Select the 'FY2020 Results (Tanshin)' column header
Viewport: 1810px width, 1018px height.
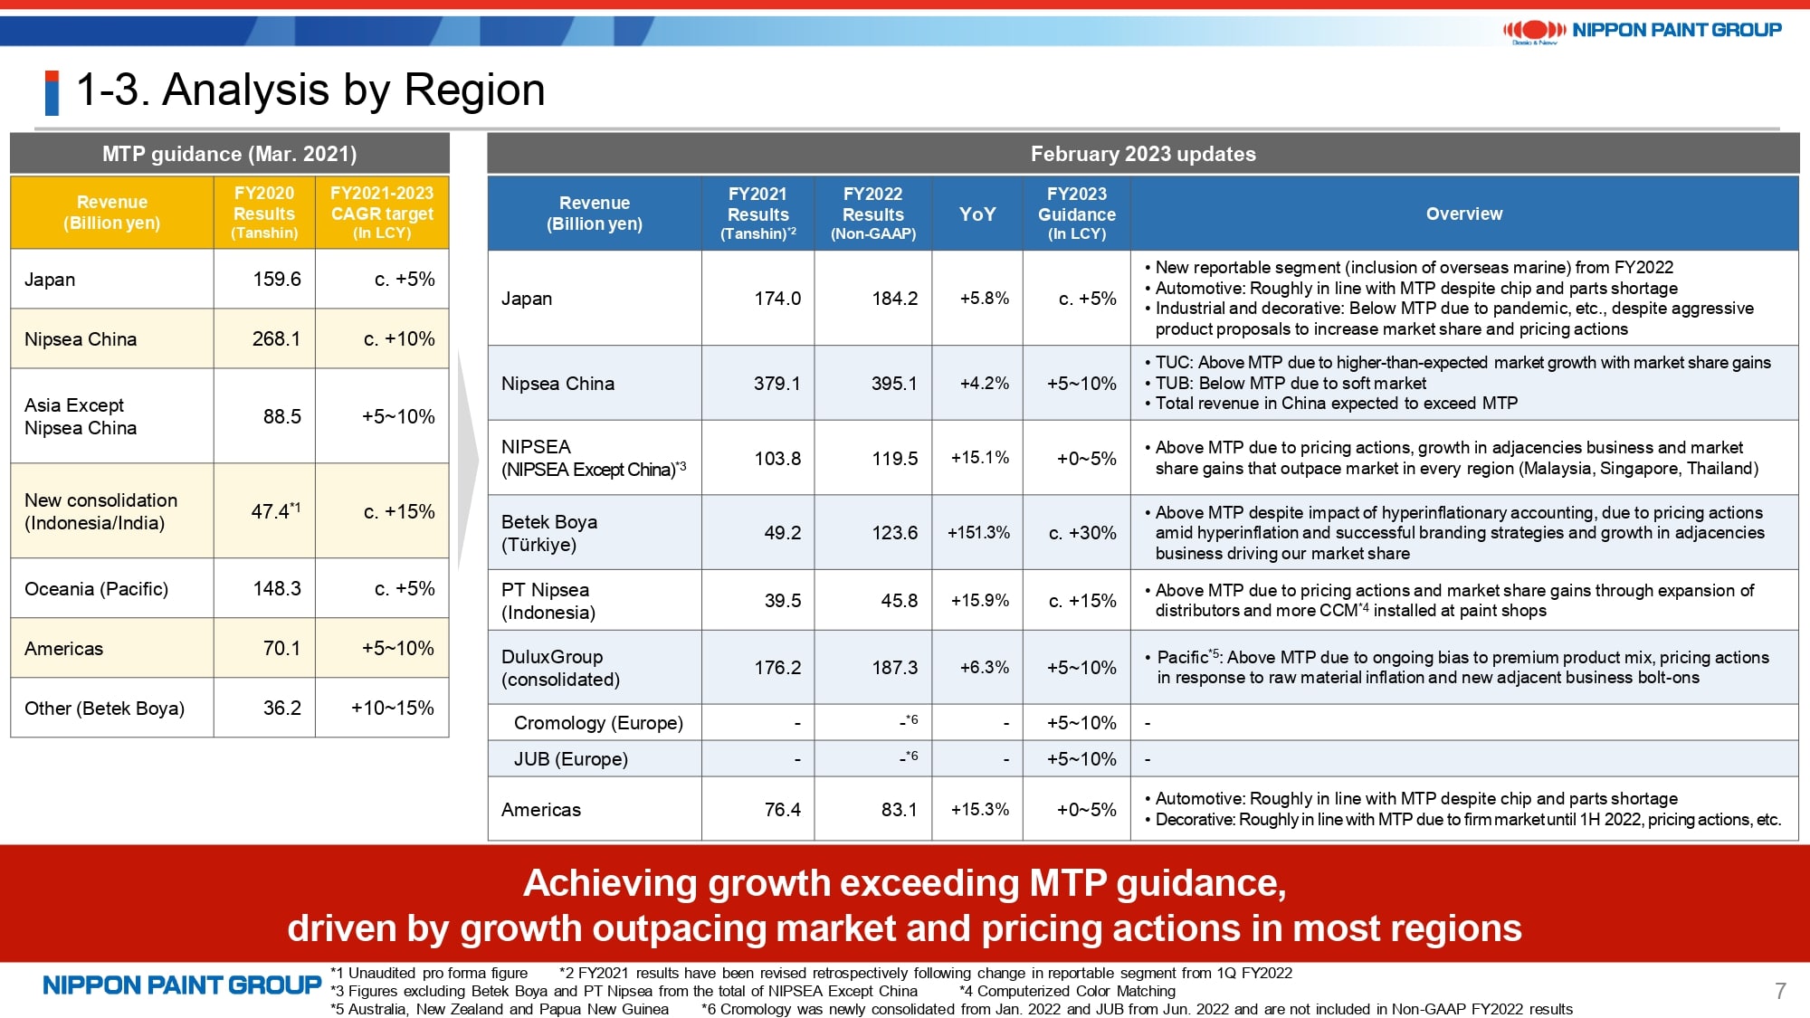264,213
